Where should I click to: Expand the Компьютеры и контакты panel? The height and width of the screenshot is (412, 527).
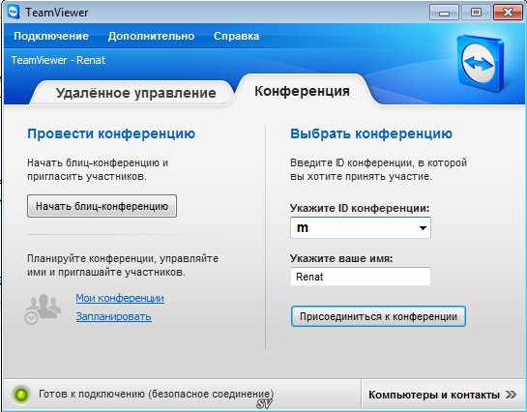pos(443,395)
